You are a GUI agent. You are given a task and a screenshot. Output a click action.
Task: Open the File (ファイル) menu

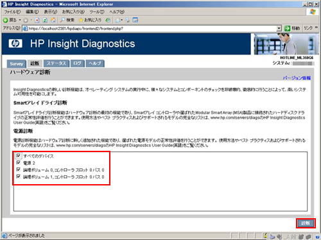point(12,12)
